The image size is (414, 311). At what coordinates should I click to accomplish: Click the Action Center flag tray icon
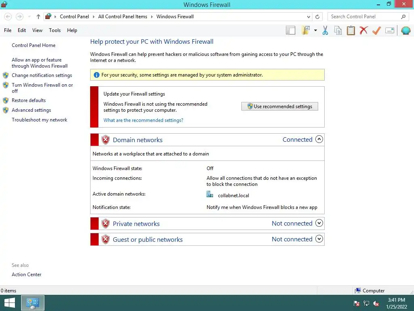(357, 303)
